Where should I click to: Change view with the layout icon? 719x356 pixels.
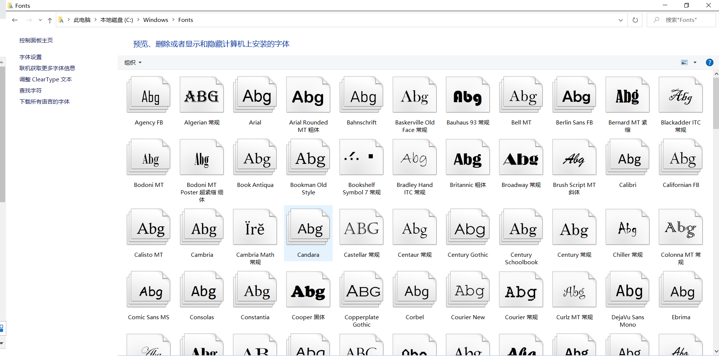(x=684, y=62)
